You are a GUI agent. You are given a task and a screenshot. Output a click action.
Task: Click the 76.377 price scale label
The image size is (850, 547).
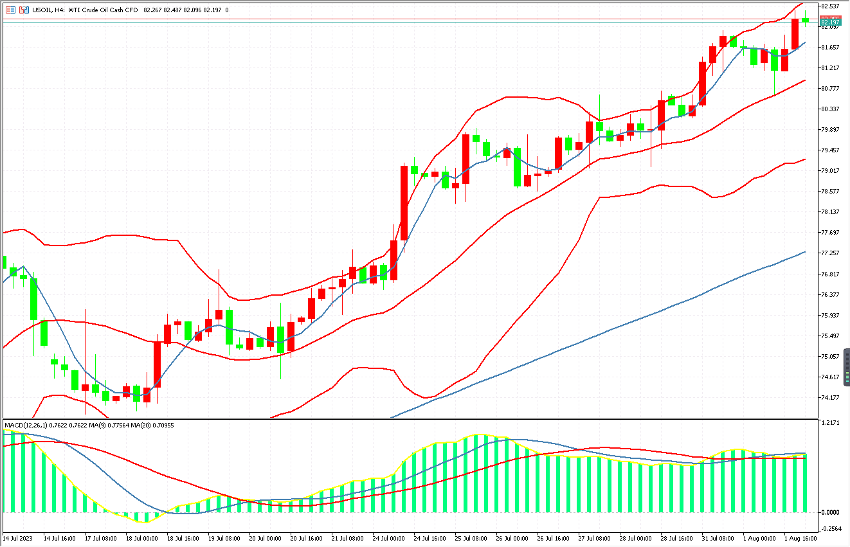coord(829,294)
